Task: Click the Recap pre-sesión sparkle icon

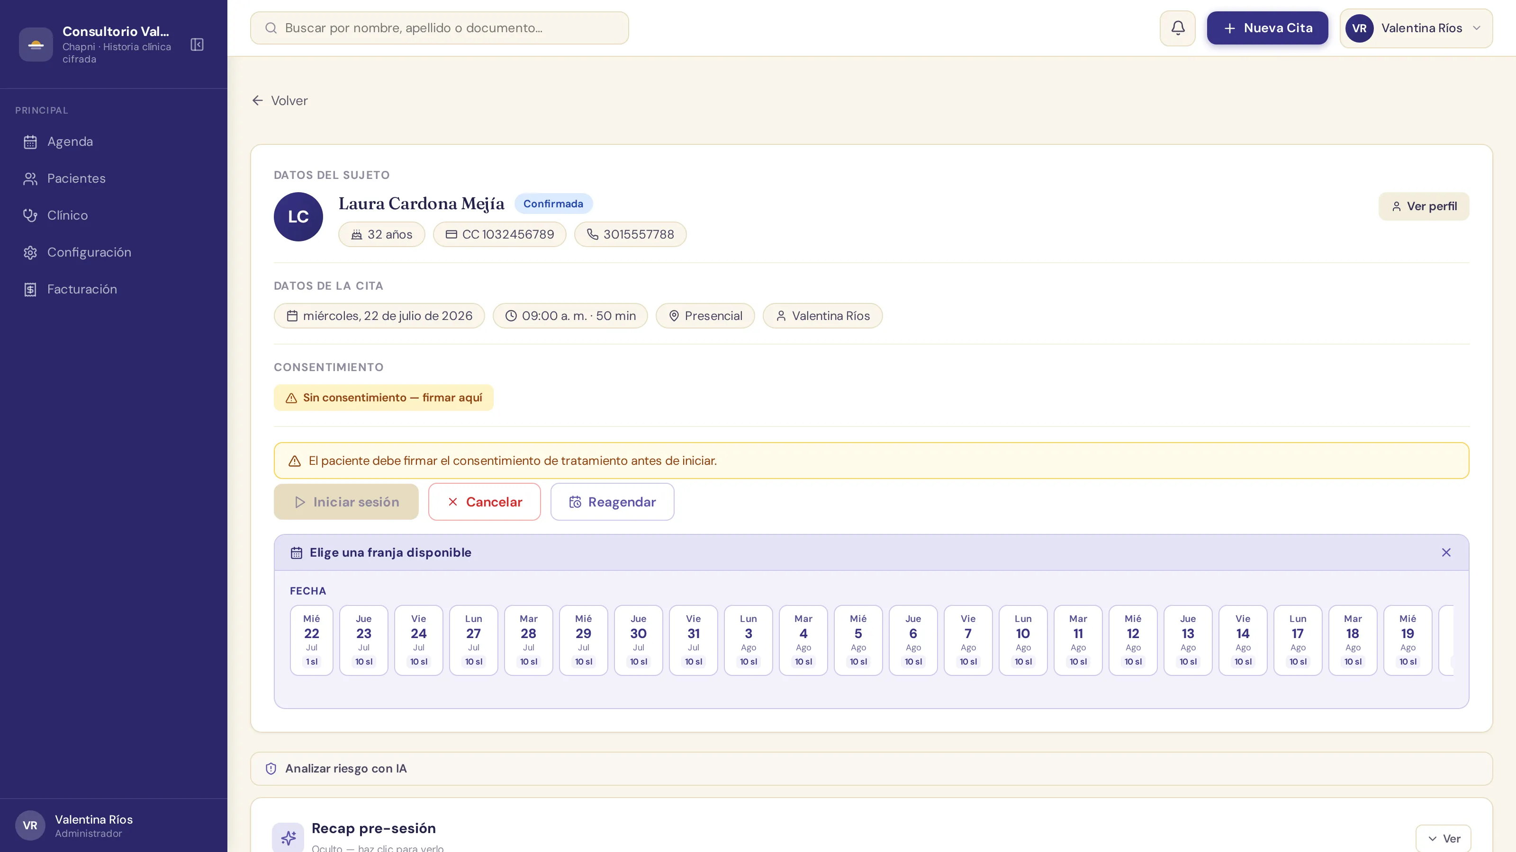Action: coord(288,837)
